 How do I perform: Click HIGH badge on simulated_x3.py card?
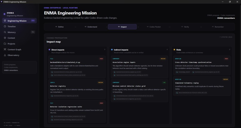(101, 59)
